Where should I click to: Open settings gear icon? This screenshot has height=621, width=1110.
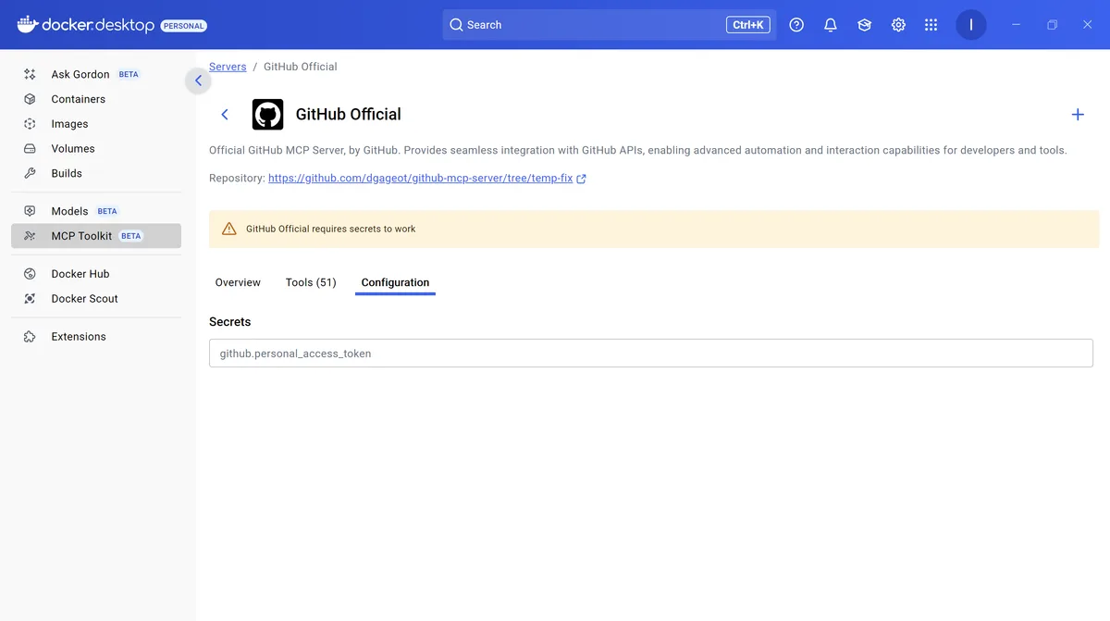[898, 25]
